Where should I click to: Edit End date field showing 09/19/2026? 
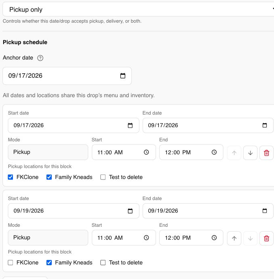click(x=208, y=211)
